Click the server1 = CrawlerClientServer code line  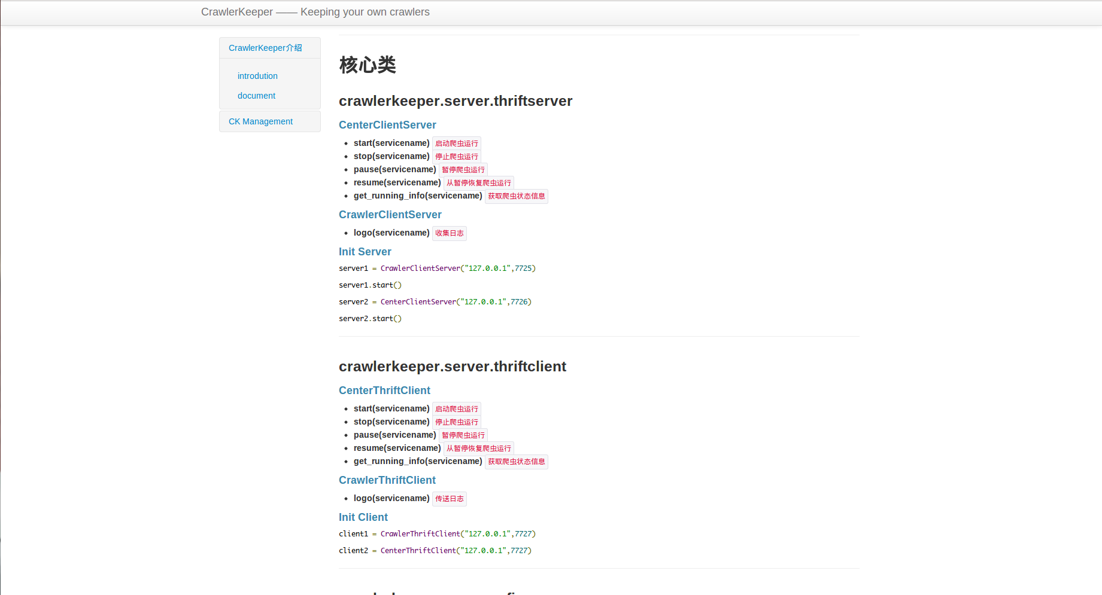tap(437, 268)
